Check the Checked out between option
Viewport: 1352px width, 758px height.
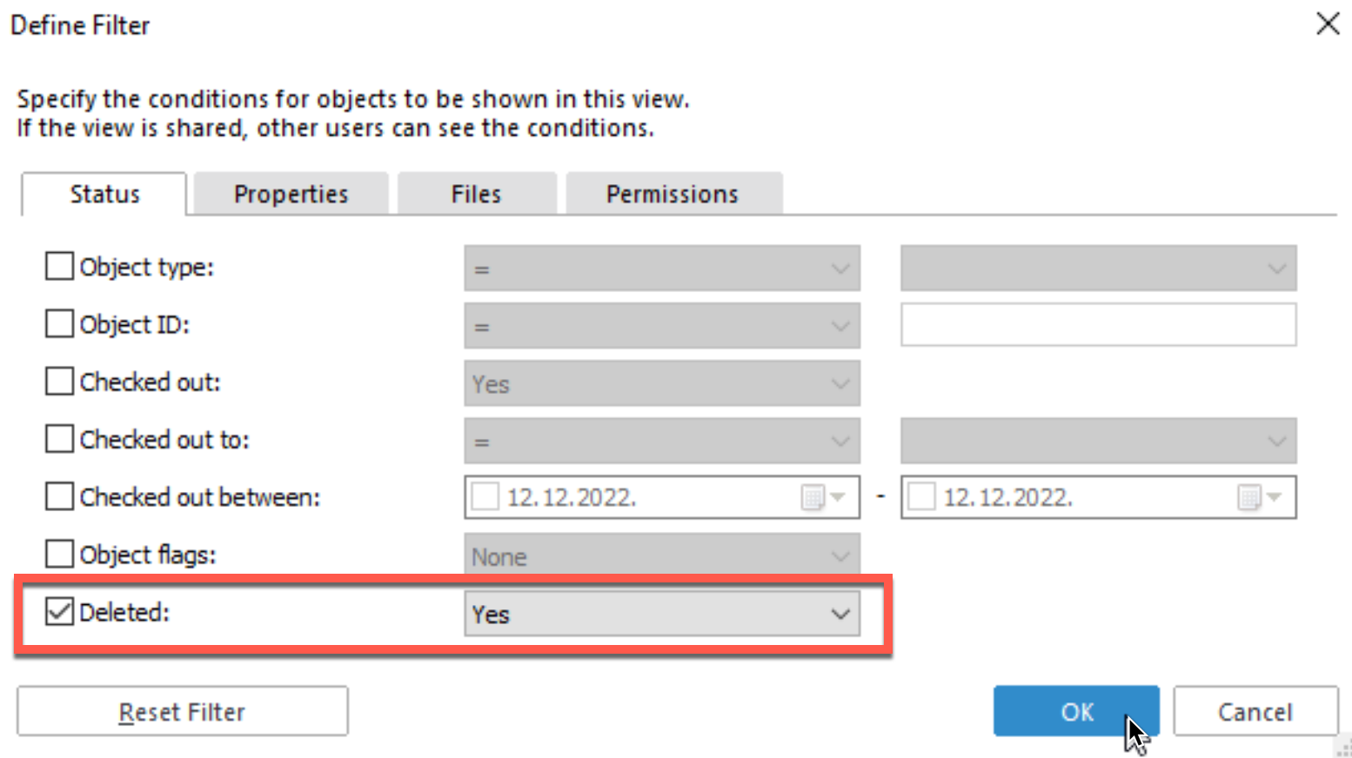pyautogui.click(x=59, y=495)
